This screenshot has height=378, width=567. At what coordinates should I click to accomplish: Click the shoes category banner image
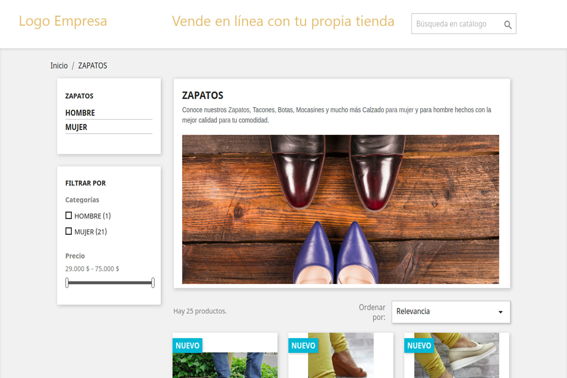tap(340, 209)
